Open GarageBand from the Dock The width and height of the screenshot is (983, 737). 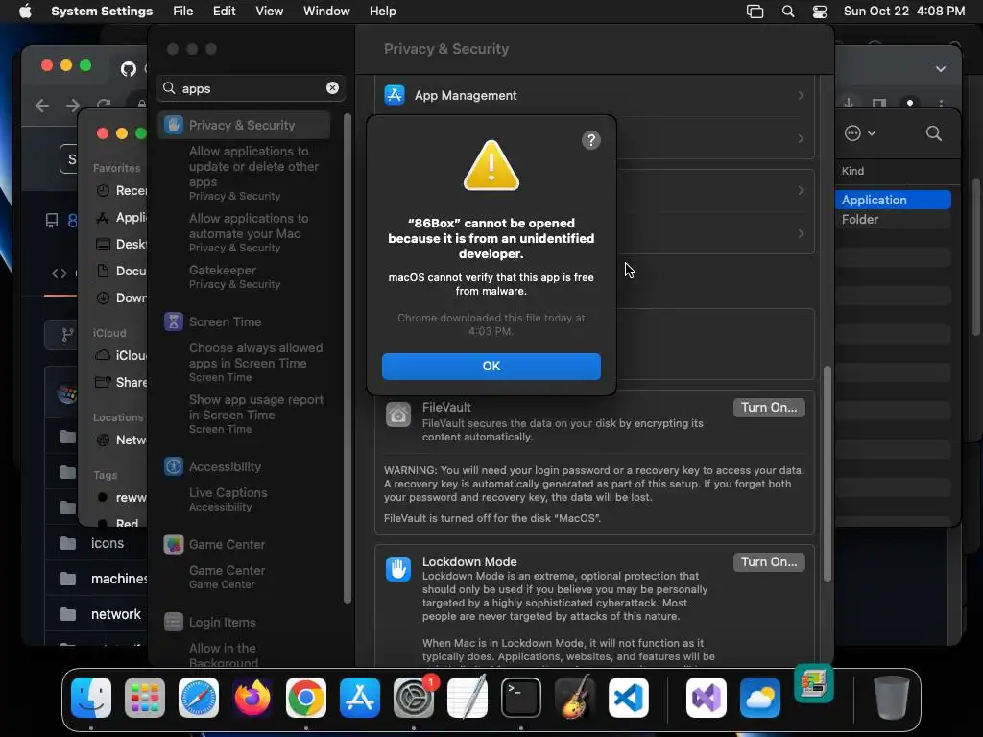tap(575, 698)
